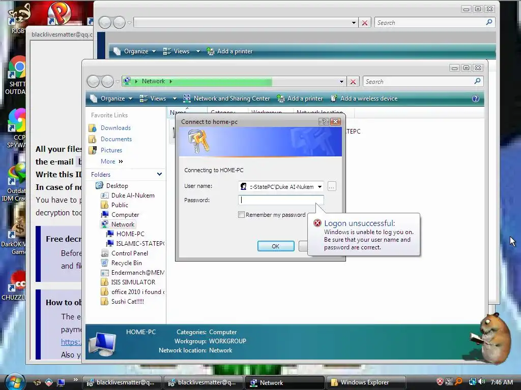Select office 2010 i found folder
521x390 pixels.
138,291
